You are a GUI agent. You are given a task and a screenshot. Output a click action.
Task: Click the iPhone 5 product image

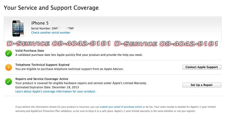(18, 28)
